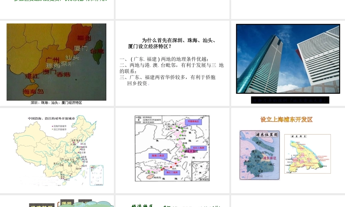Screen dimensions: 345x207
Task: Click the text line 二、两地与港、澳、台毗邻
Action: pos(171,65)
